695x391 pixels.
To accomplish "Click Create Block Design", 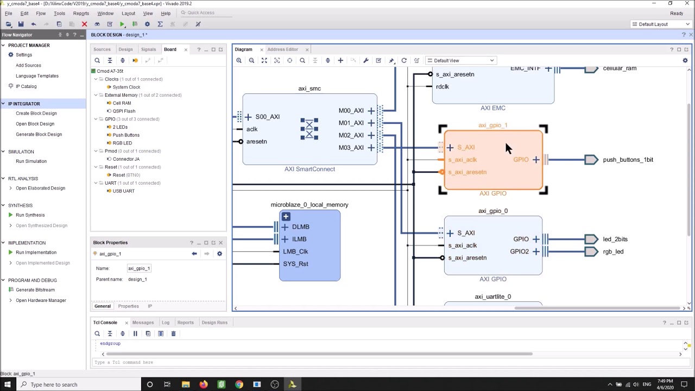I will coord(36,113).
